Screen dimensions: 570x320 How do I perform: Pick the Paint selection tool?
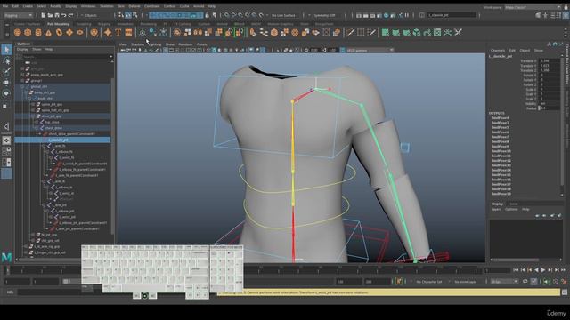[6, 71]
